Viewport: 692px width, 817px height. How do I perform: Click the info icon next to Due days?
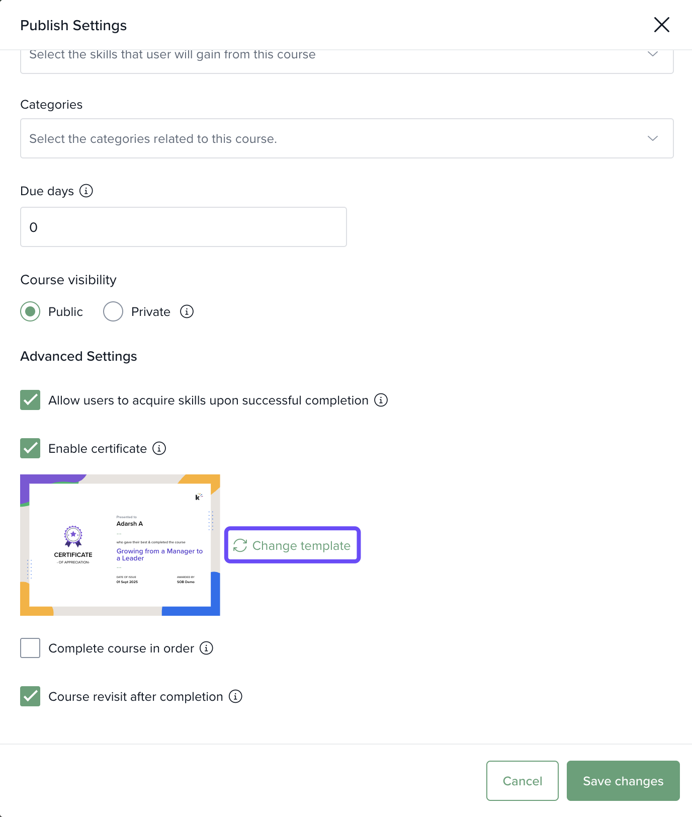86,191
